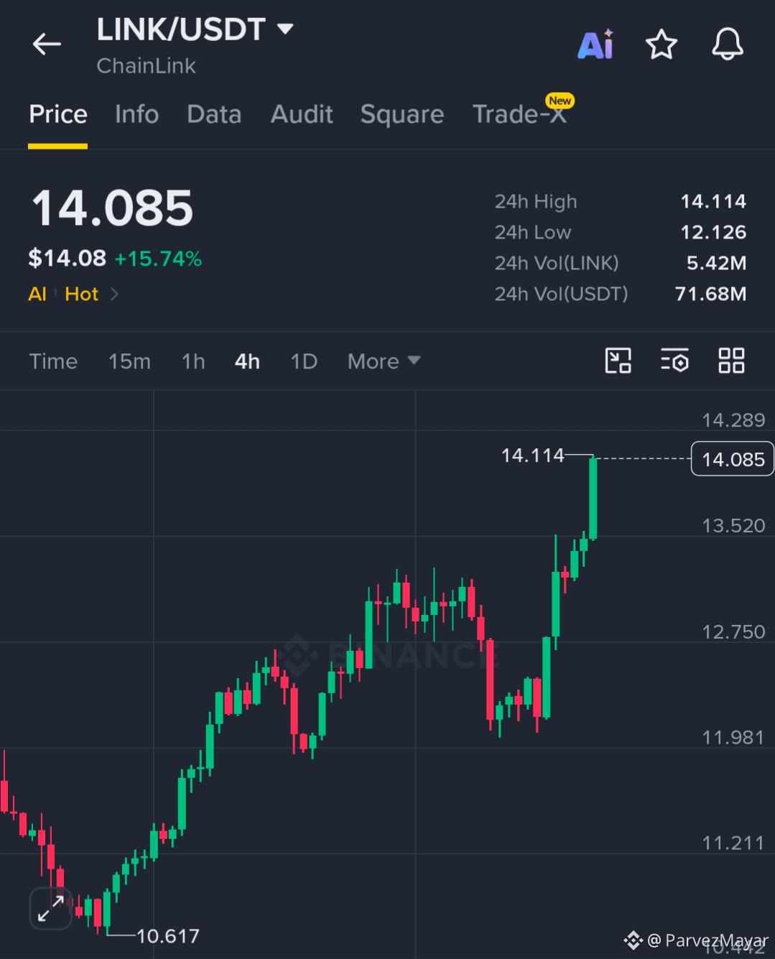Select the 15m timeframe
The height and width of the screenshot is (959, 775).
click(x=129, y=361)
